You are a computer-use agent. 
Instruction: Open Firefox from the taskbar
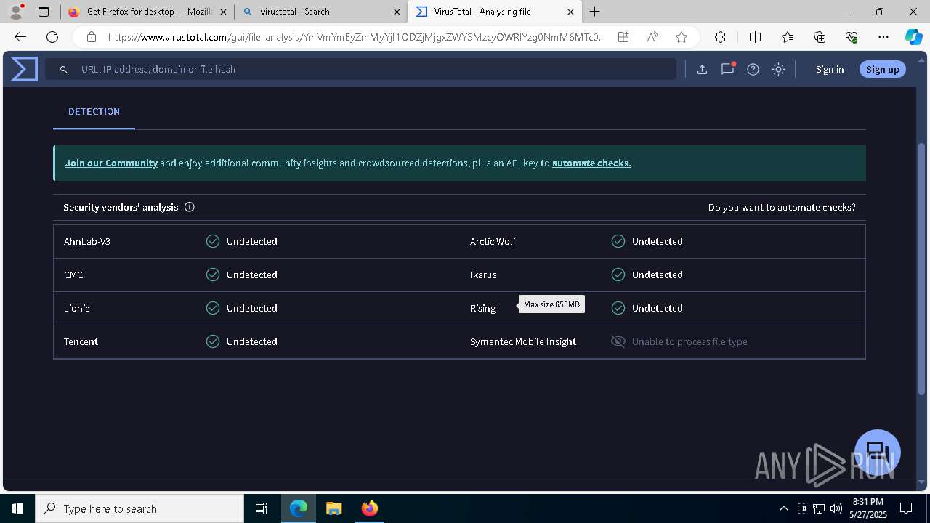(369, 508)
